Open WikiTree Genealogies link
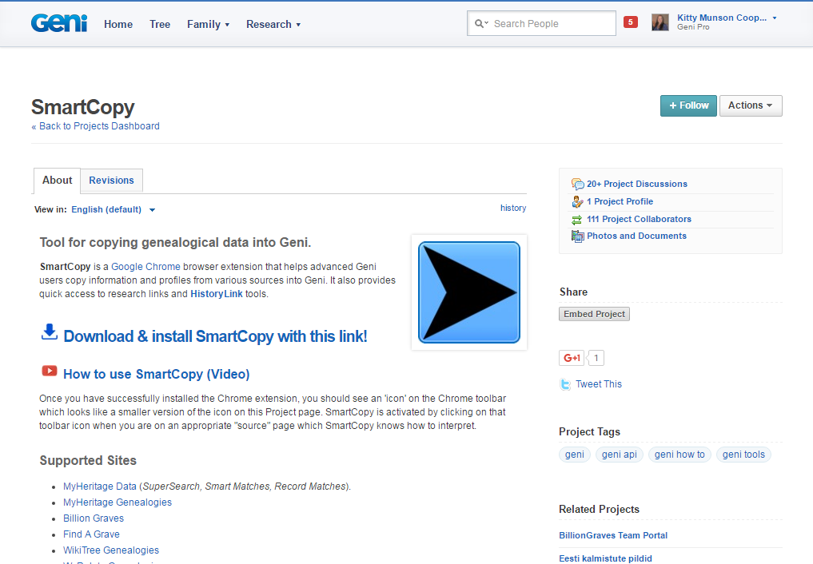 (x=111, y=550)
